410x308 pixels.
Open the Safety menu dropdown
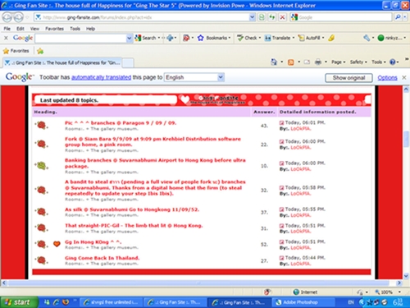tap(358, 62)
